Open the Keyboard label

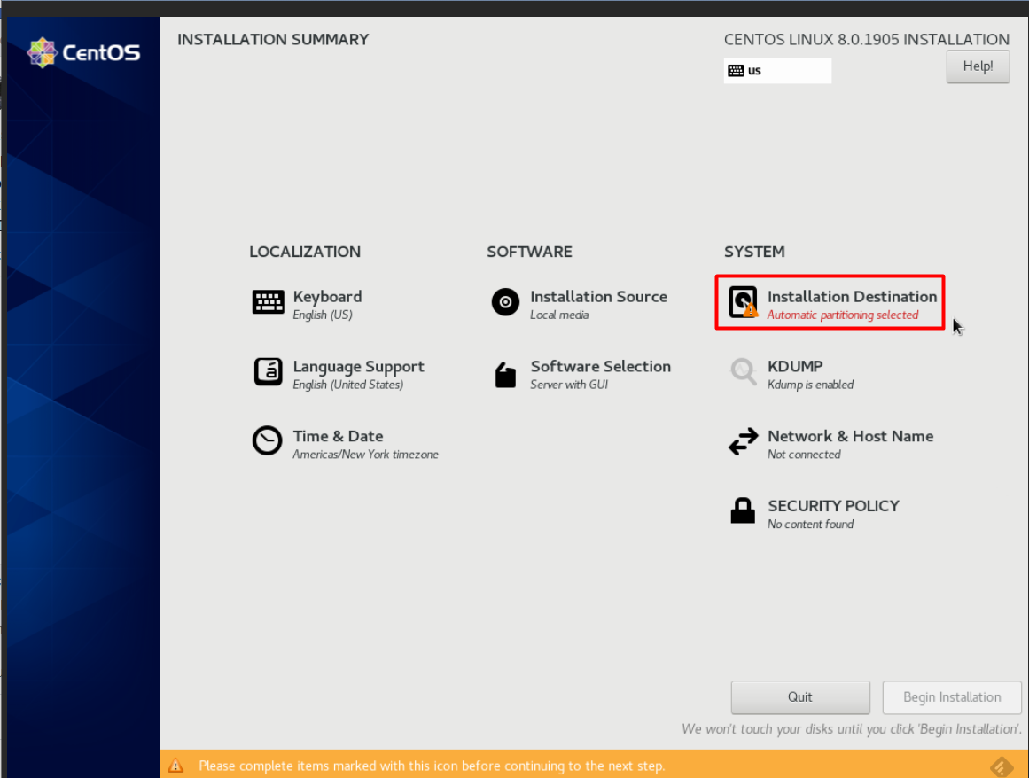pos(327,297)
